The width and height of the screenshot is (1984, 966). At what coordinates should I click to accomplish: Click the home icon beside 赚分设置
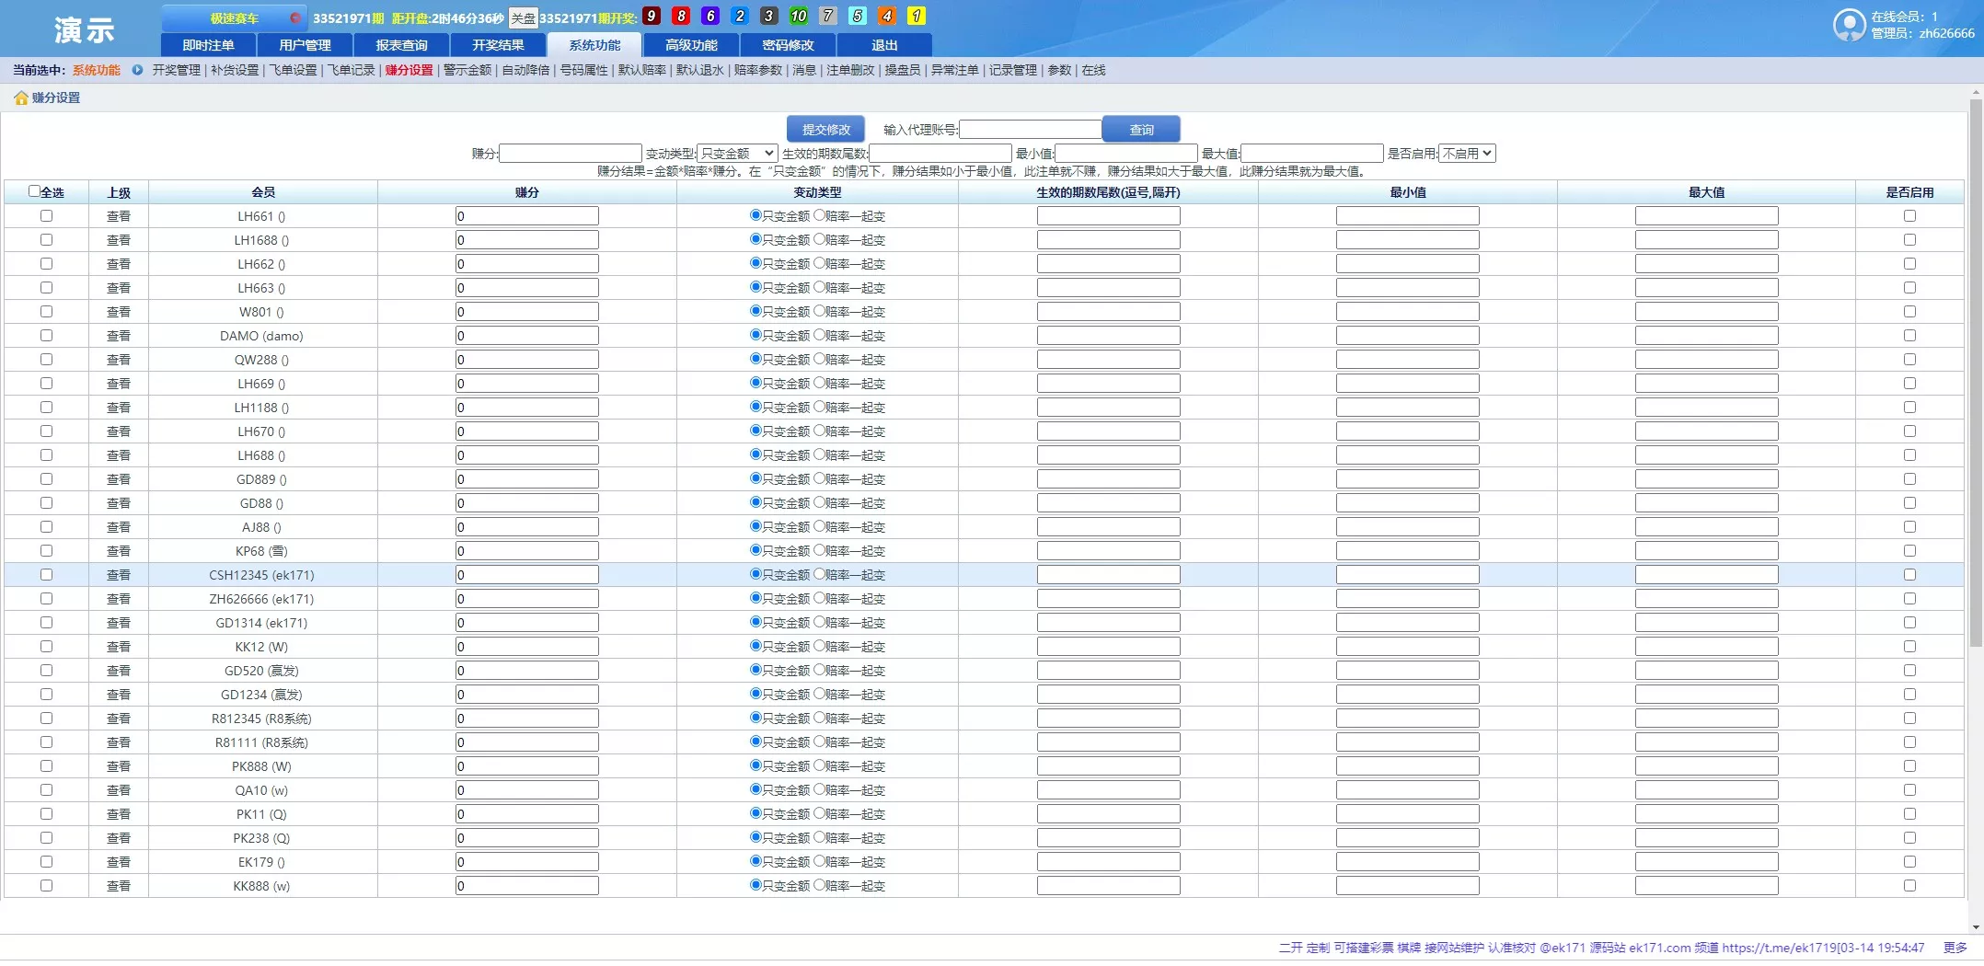pyautogui.click(x=20, y=98)
